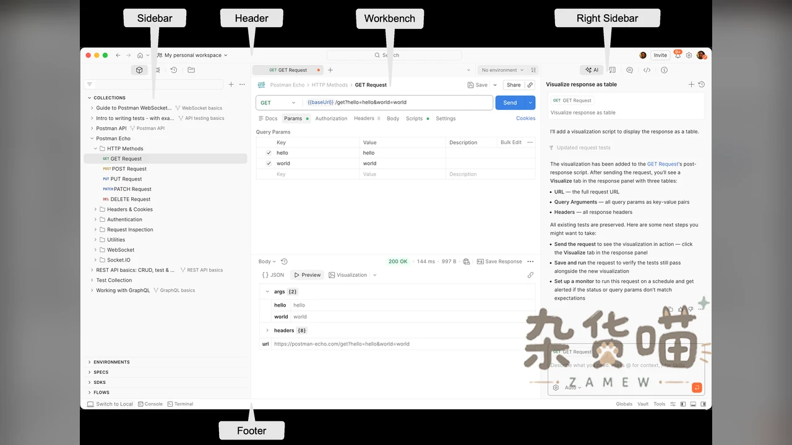792x445 pixels.
Task: Open the comments bubble icon
Action: (x=629, y=70)
